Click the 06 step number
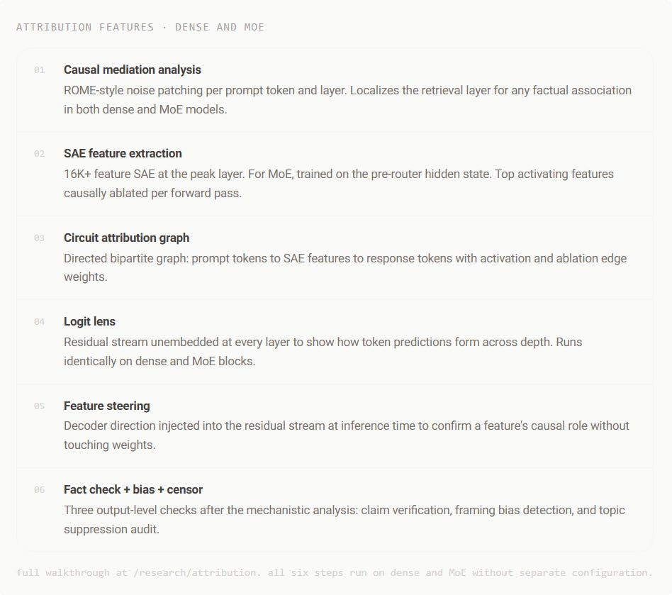Screen dimensions: 672x595 [40, 489]
